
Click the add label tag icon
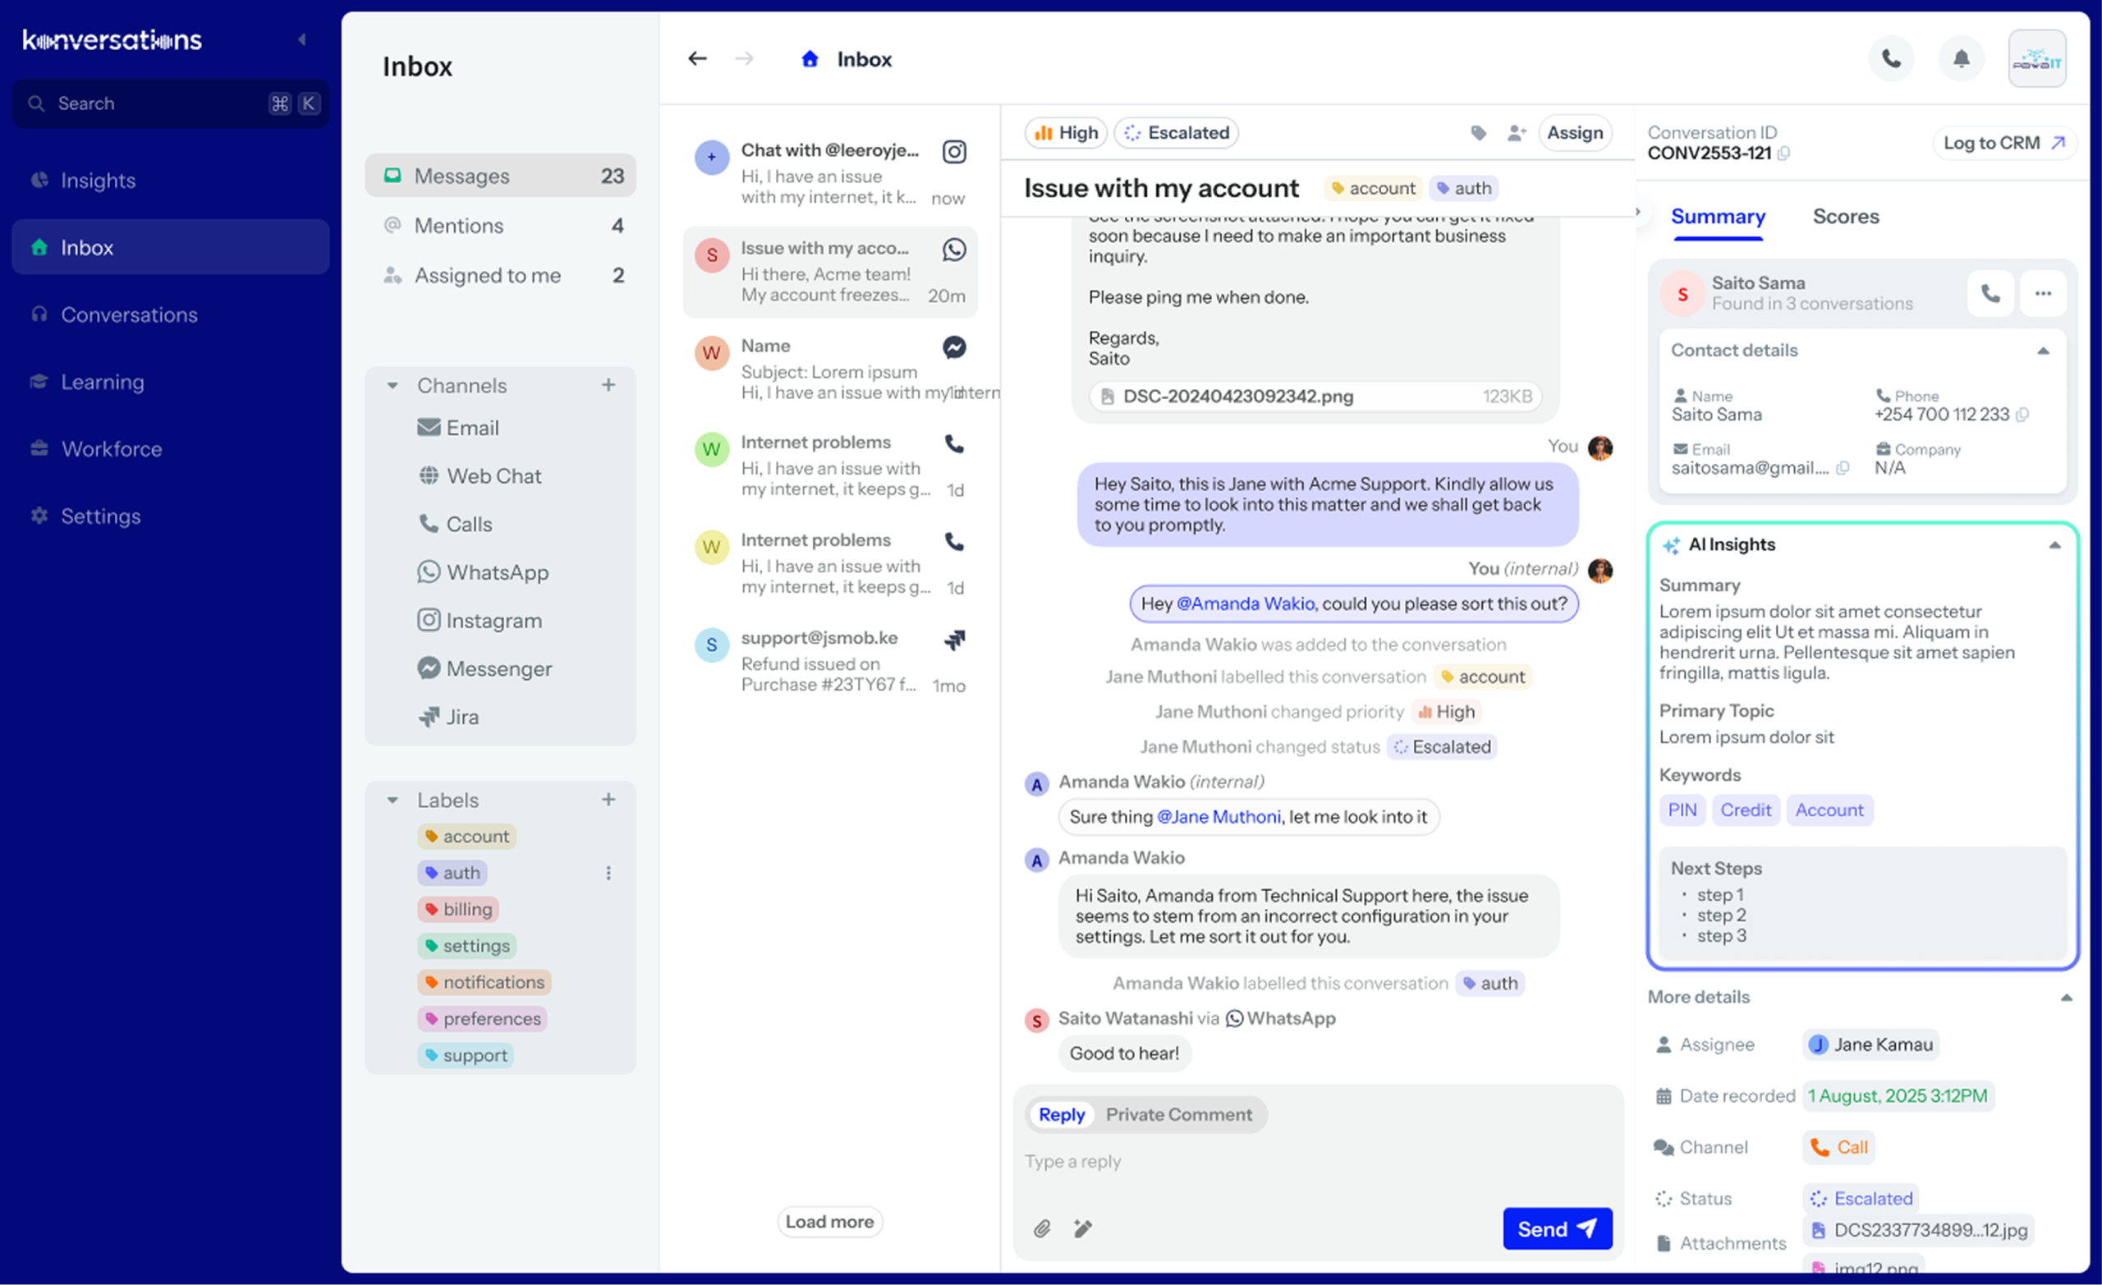[x=1479, y=133]
